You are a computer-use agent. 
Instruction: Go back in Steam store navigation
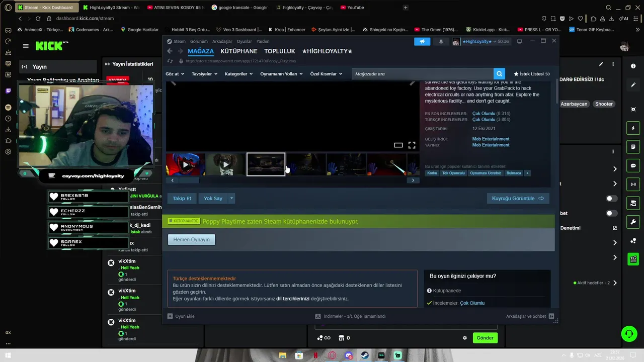pyautogui.click(x=170, y=51)
